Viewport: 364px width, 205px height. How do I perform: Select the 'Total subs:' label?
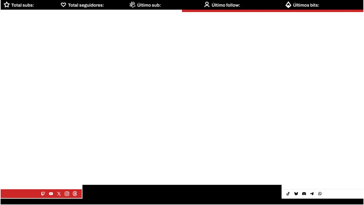click(23, 5)
